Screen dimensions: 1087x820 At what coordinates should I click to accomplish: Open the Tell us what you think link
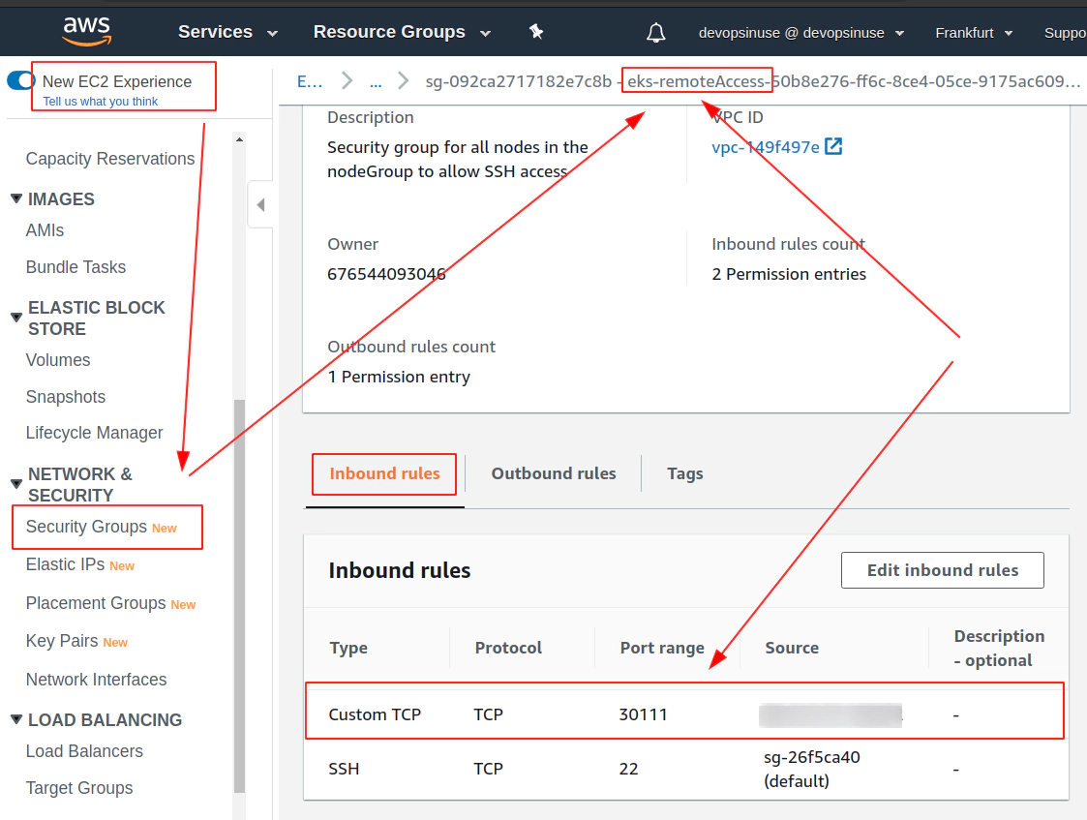[x=101, y=102]
